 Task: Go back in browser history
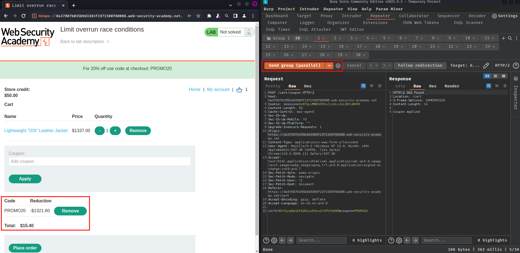pyautogui.click(x=6, y=16)
